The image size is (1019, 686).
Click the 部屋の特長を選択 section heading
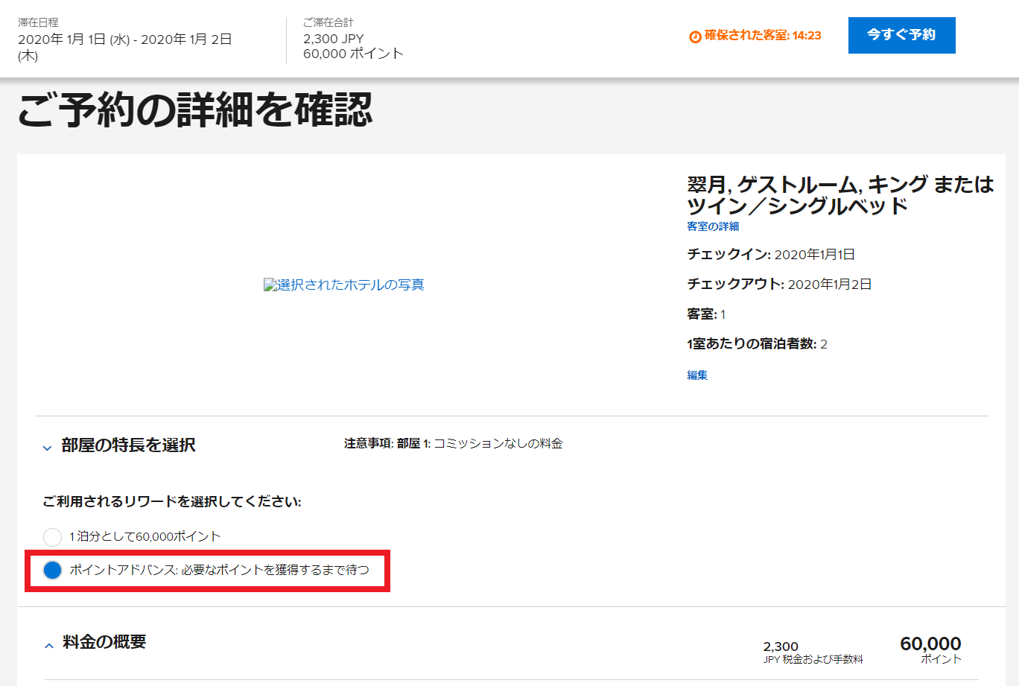pyautogui.click(x=128, y=445)
